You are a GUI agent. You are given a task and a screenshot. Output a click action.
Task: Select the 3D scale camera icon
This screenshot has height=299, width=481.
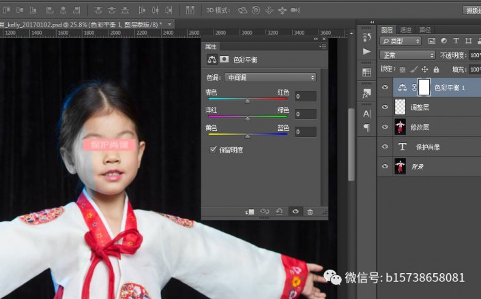[x=295, y=10]
